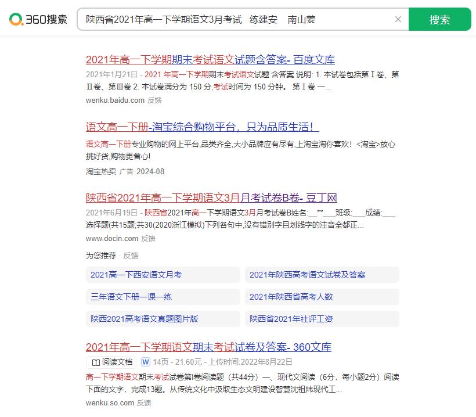Image resolution: width=476 pixels, height=417 pixels.
Task: Click 反馈 next to www.docin.com
Action: (x=149, y=239)
